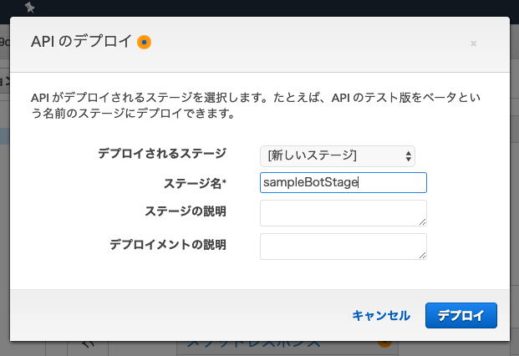Click the デプロイされるステージ label
Screen dimensions: 519x356
[162, 154]
